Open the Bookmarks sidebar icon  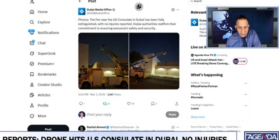pyautogui.click(x=32, y=74)
